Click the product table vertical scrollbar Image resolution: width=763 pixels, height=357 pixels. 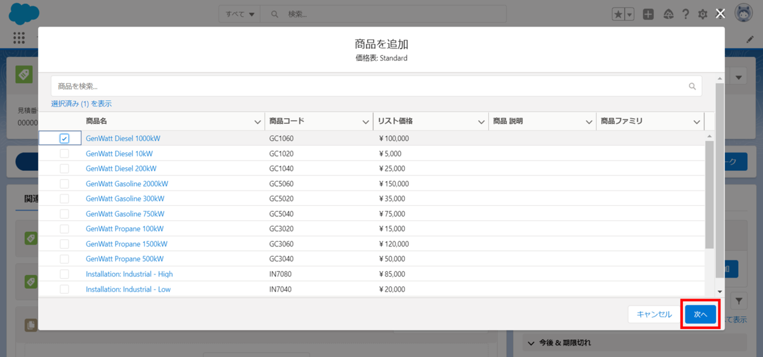click(x=710, y=195)
